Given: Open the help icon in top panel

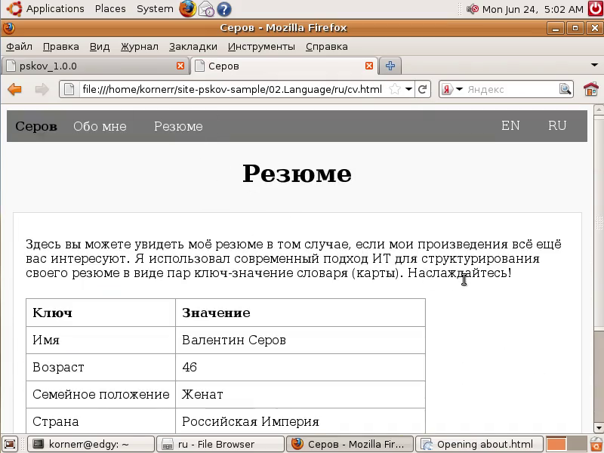Looking at the screenshot, I should (x=223, y=9).
